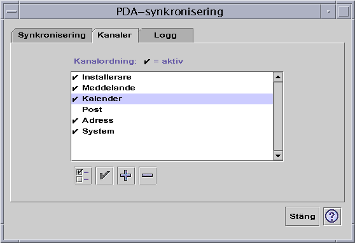The width and height of the screenshot is (355, 243).
Task: Click the checklist configure icon button
Action: click(83, 176)
